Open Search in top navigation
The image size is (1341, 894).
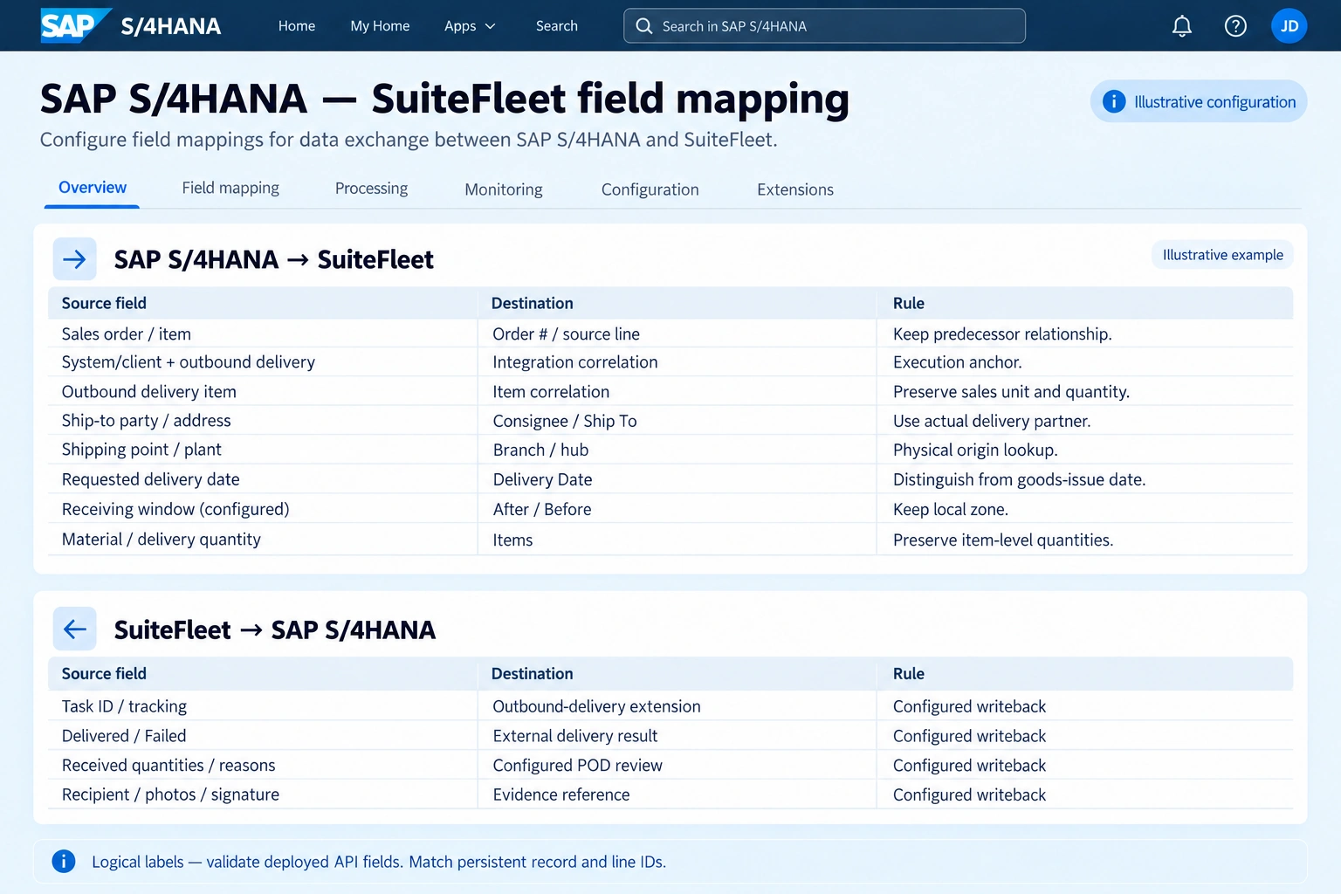tap(557, 26)
